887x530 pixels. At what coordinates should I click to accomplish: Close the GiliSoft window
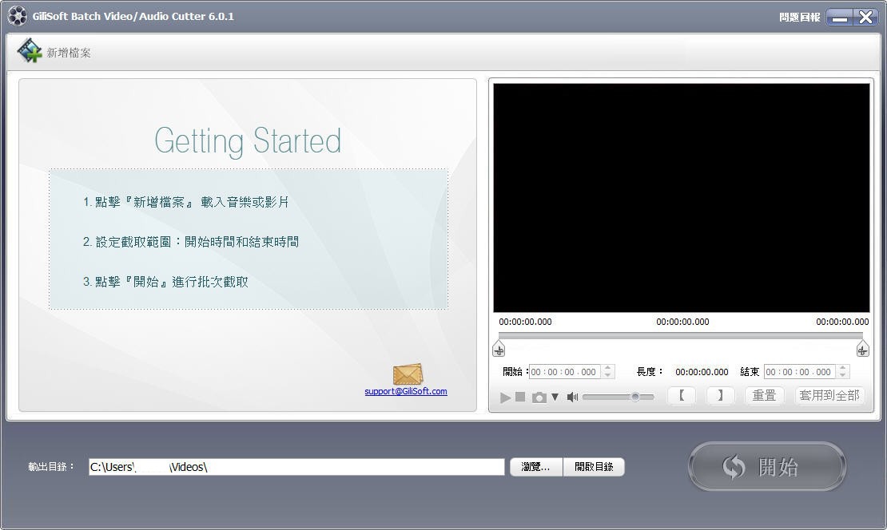click(865, 17)
